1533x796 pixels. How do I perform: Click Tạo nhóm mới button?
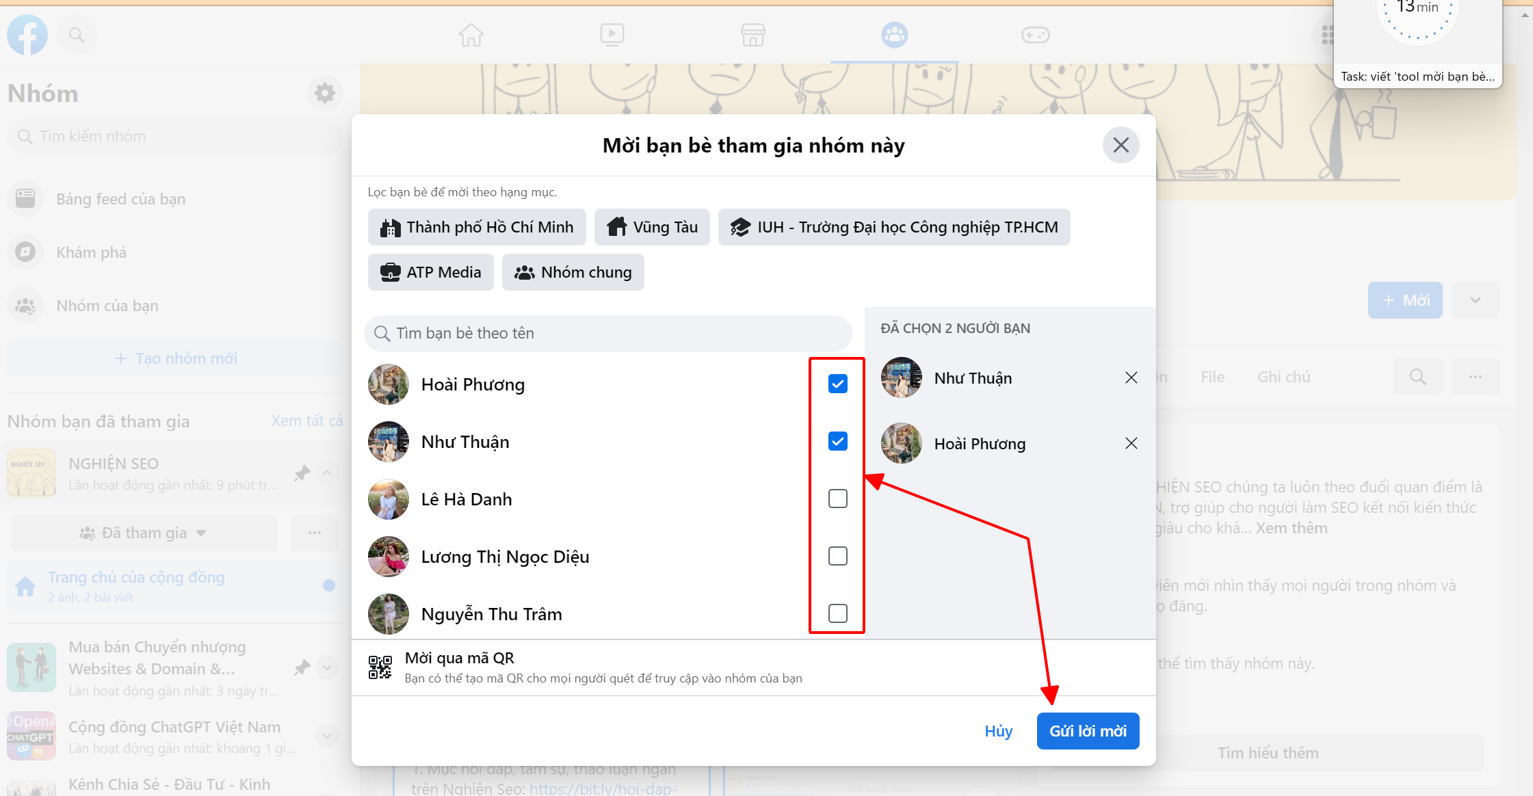174,358
